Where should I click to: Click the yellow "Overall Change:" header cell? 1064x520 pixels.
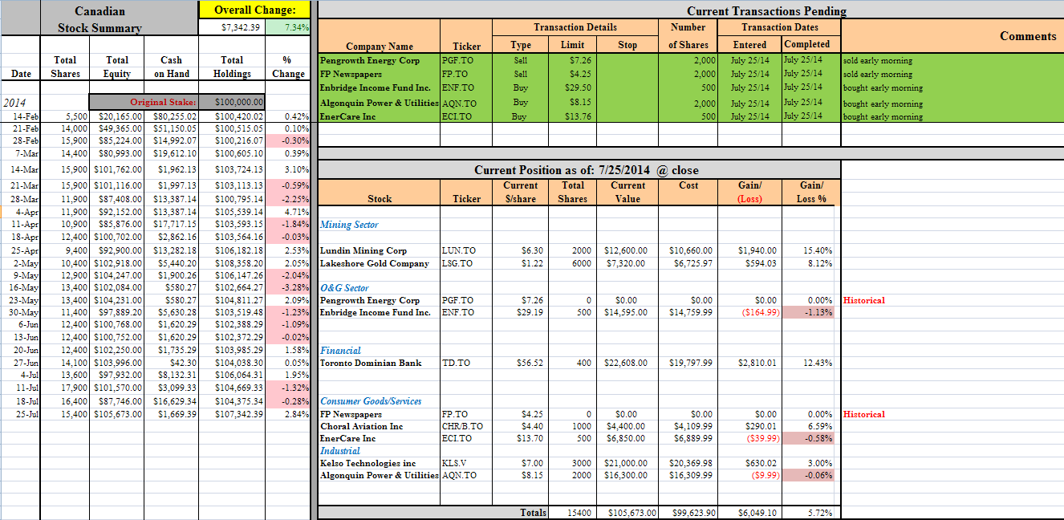coord(255,10)
